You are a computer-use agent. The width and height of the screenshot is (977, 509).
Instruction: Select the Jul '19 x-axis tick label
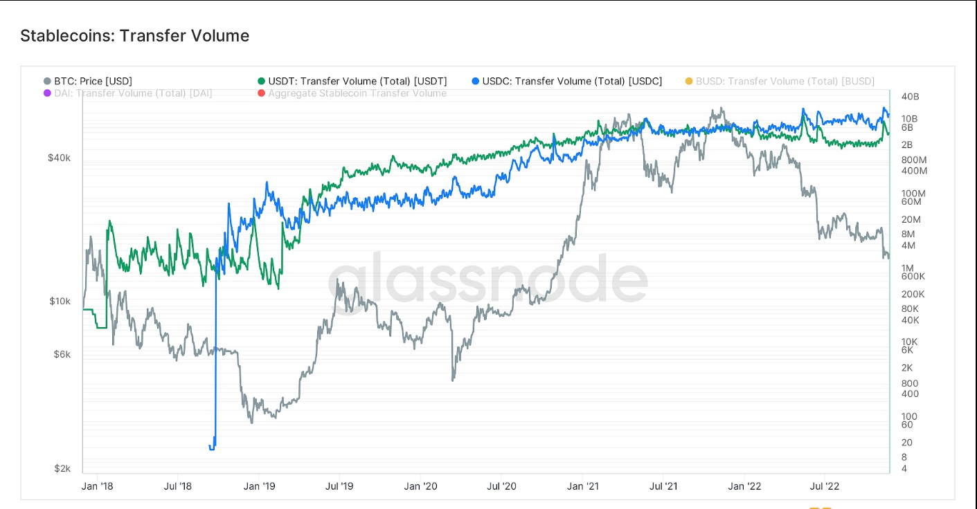tap(339, 486)
